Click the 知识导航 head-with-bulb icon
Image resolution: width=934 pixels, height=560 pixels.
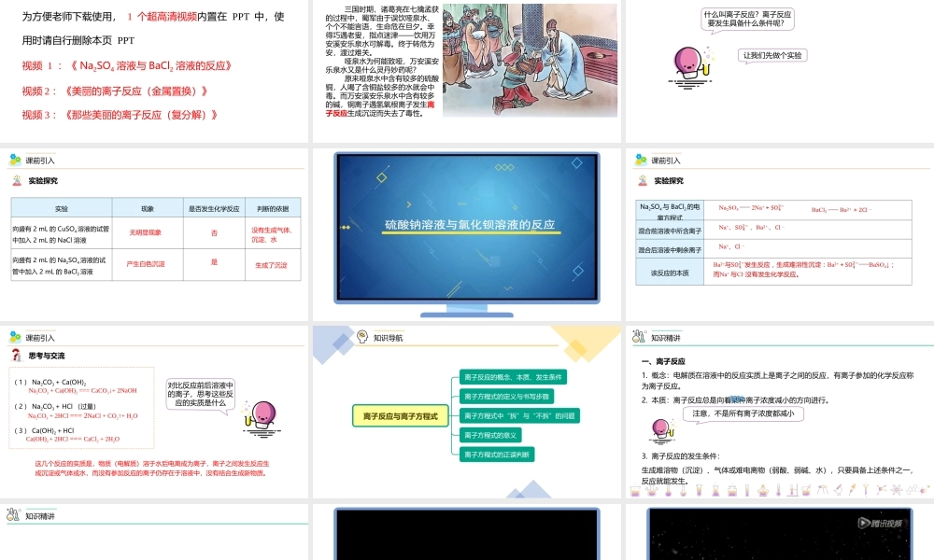pos(362,337)
